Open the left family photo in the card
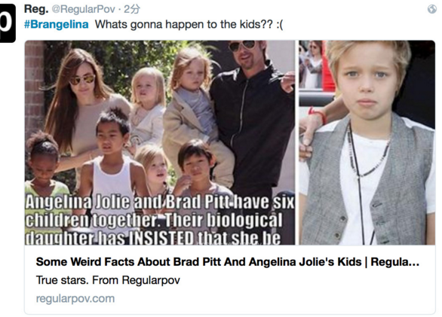Viewport: 442px width, 317px height. (160, 142)
